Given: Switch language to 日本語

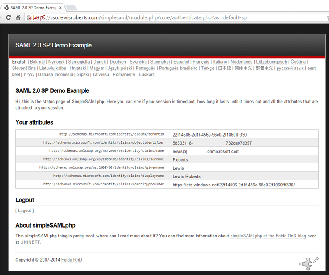Looking at the screenshot, I should pos(224,68).
